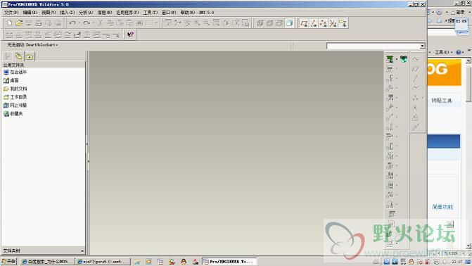Open the Favorites navigator tab icon
The height and width of the screenshot is (266, 472).
click(x=30, y=56)
